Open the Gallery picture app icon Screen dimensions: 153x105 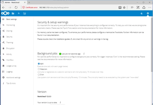[x=24, y=13]
